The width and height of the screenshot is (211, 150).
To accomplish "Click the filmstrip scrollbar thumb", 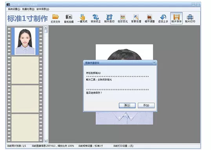I will (x=46, y=31).
